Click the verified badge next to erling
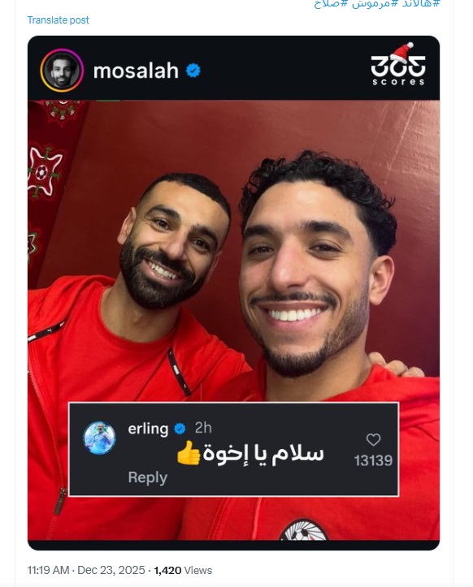 coord(180,428)
